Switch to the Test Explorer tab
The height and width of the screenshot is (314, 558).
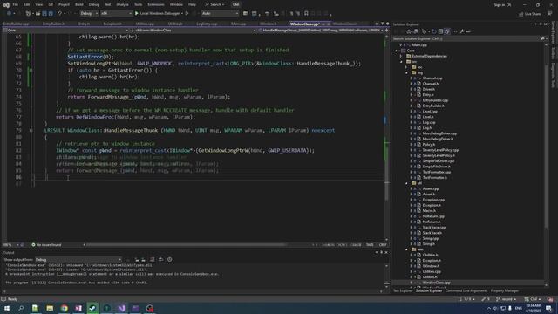(x=403, y=290)
